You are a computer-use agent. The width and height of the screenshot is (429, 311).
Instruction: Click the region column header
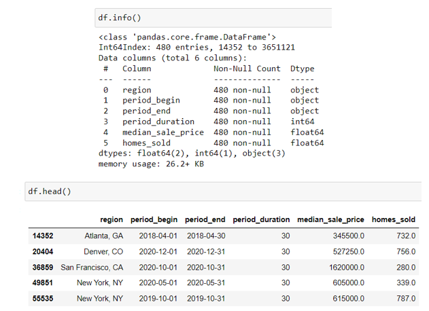[x=111, y=220]
